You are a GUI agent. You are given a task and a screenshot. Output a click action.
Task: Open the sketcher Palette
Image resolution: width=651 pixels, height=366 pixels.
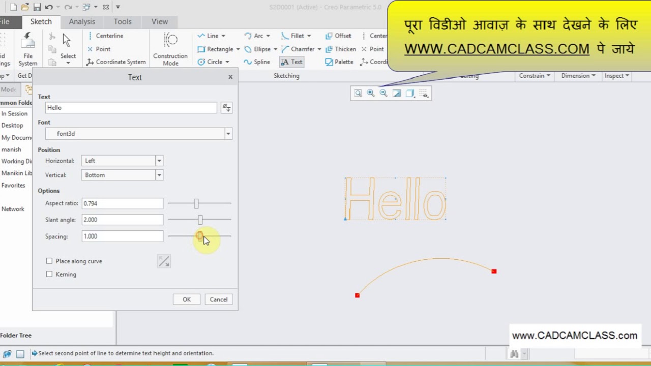(x=339, y=62)
